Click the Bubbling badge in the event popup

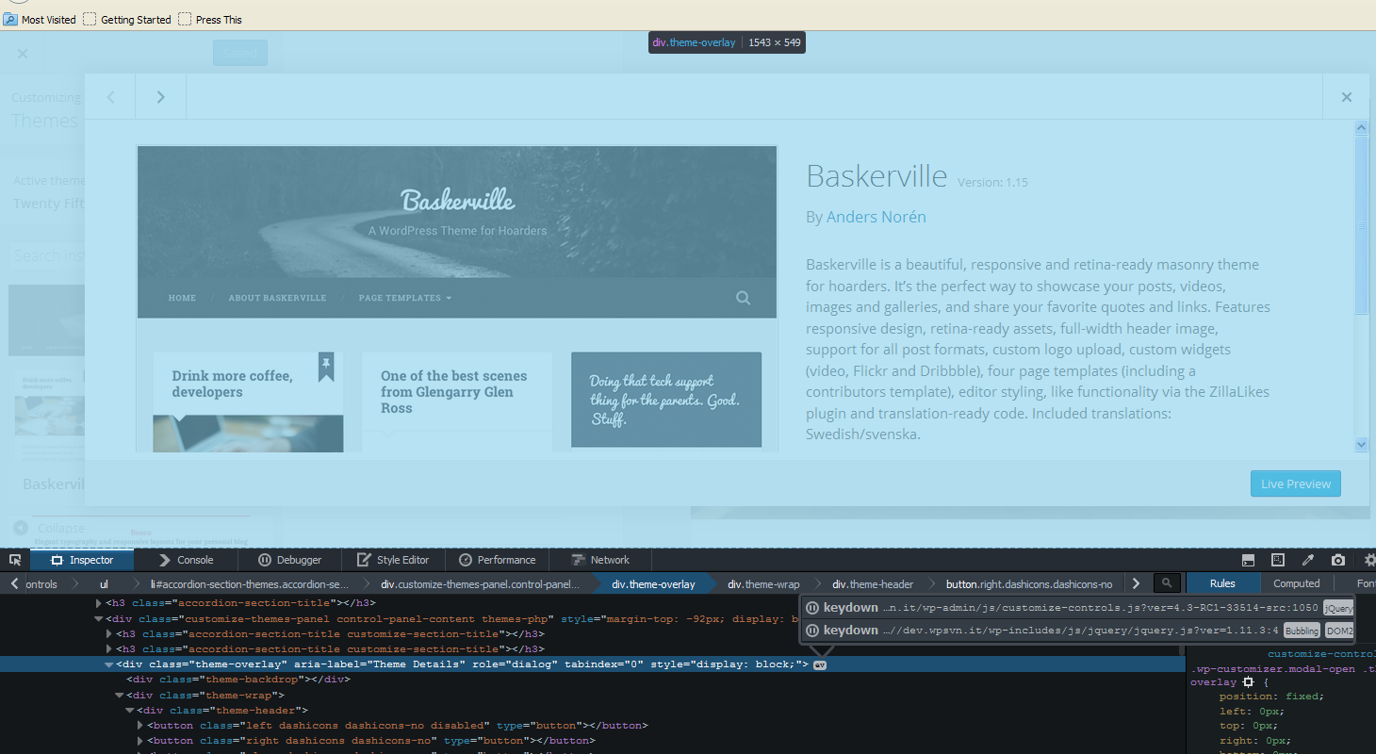(x=1302, y=631)
